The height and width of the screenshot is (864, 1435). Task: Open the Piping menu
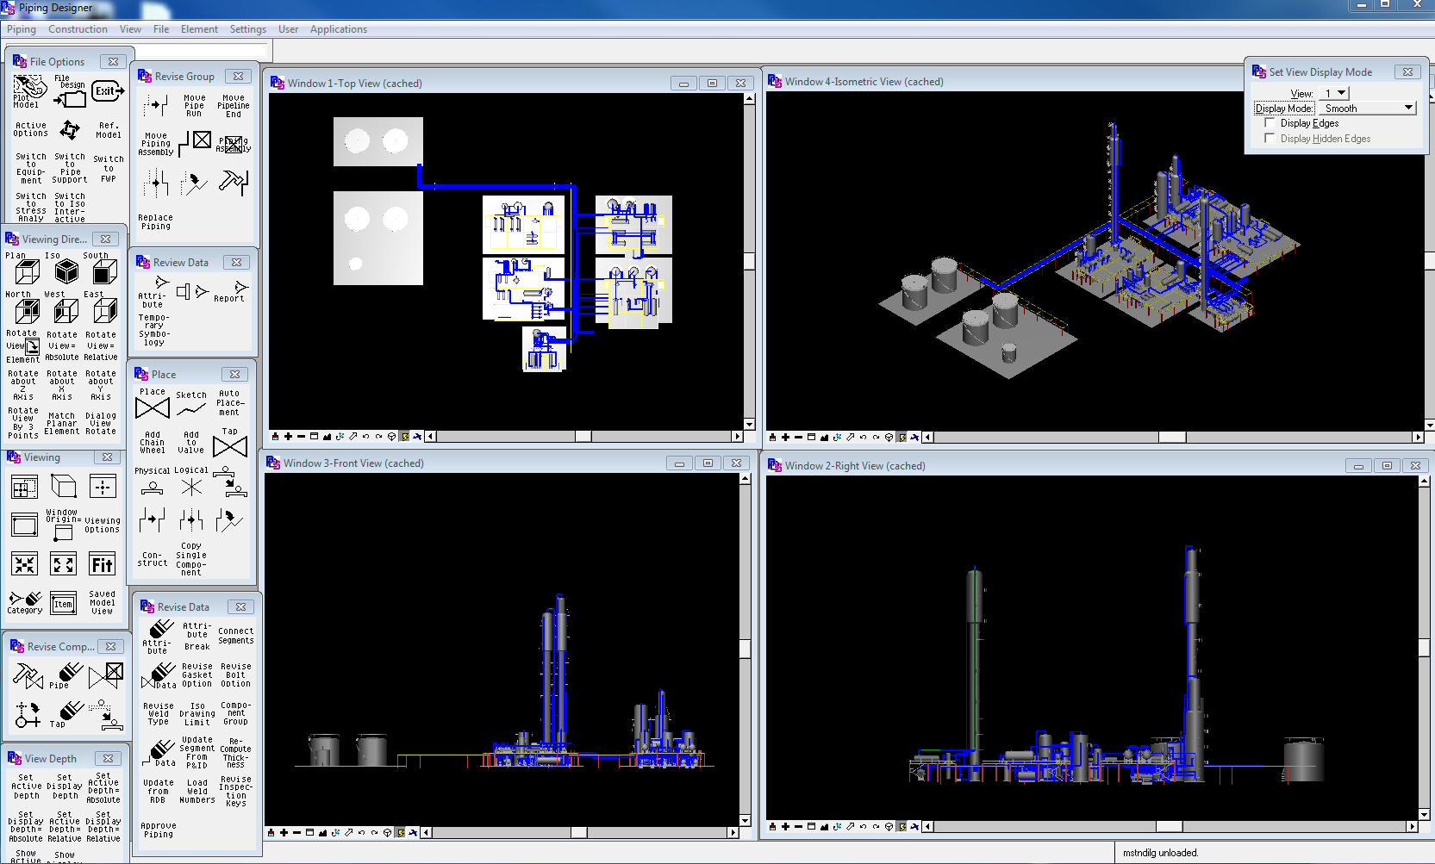pos(22,29)
